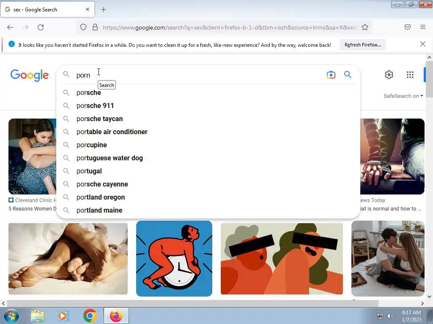This screenshot has height=324, width=433.
Task: Save page to Pocket
Action: tap(408, 27)
